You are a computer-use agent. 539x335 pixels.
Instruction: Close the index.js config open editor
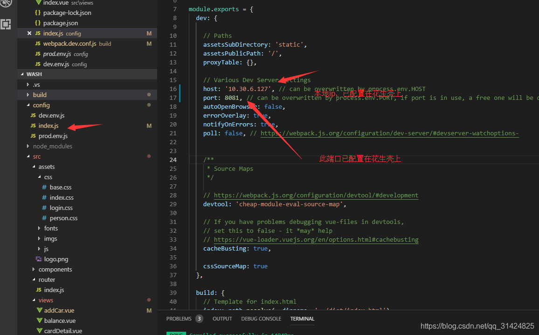[29, 34]
